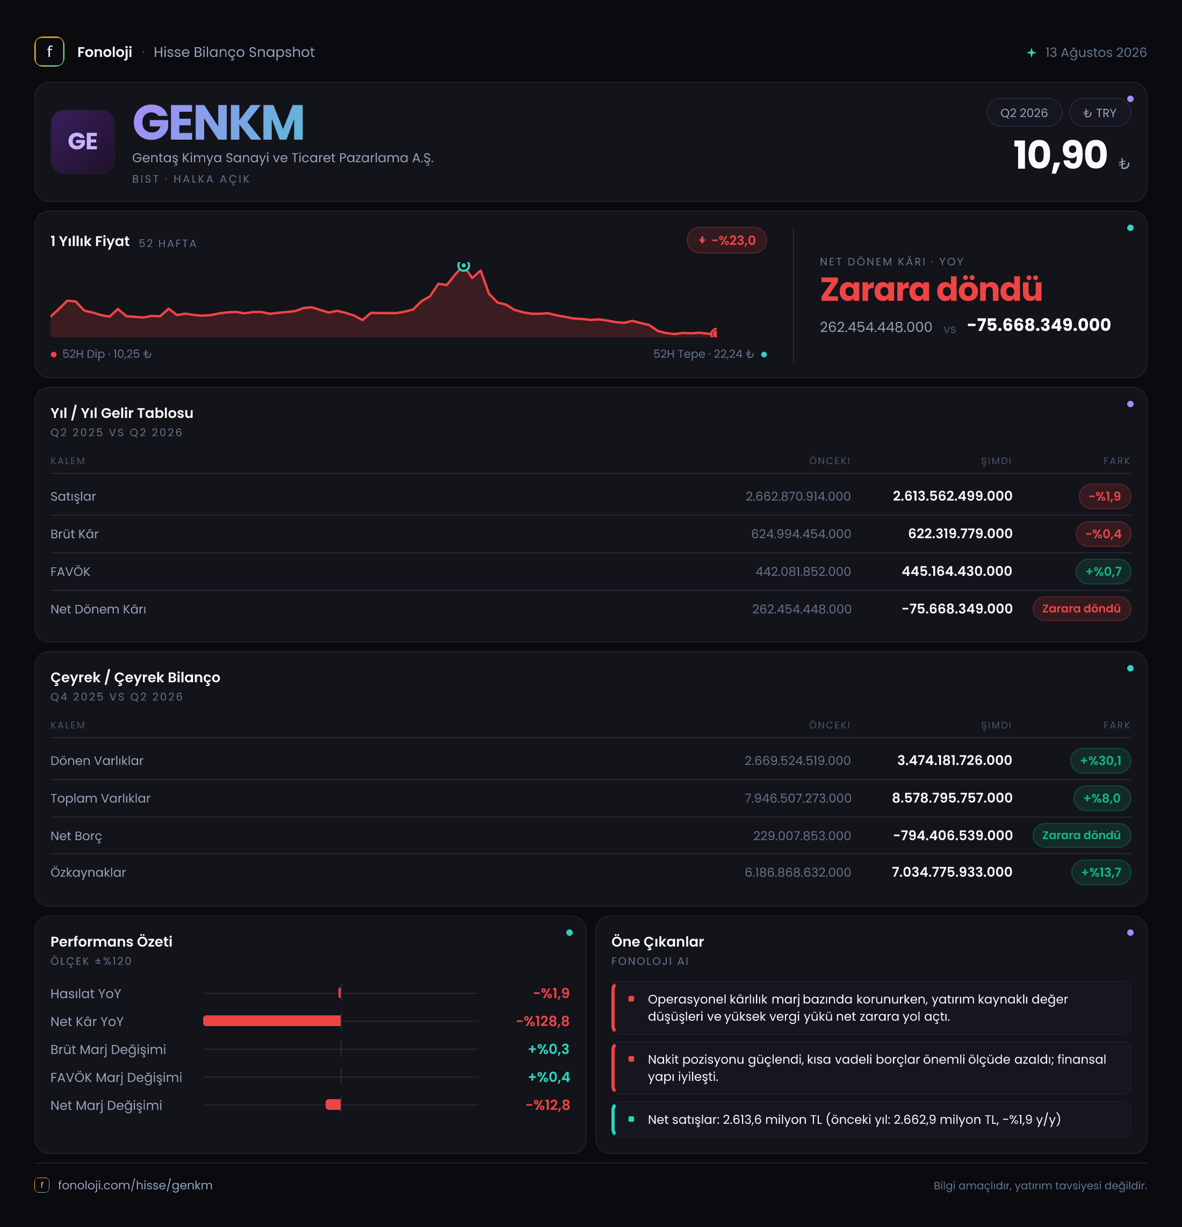
Task: Click the Brüt Marj Değişimi +%0,3 value
Action: (549, 1049)
